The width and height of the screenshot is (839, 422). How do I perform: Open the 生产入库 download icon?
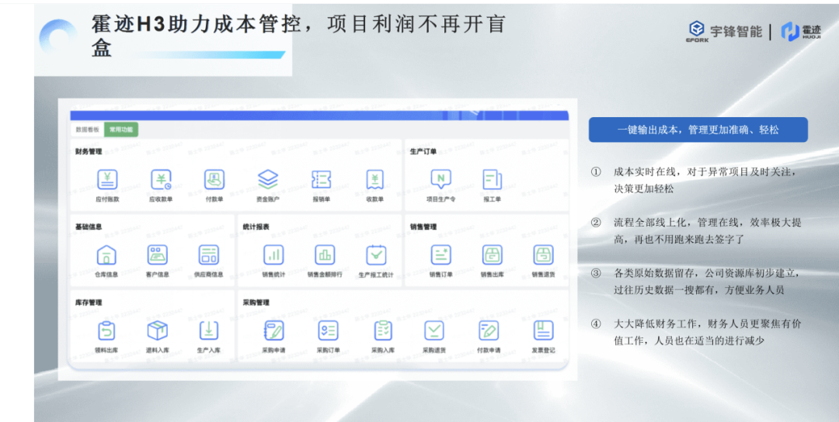209,330
